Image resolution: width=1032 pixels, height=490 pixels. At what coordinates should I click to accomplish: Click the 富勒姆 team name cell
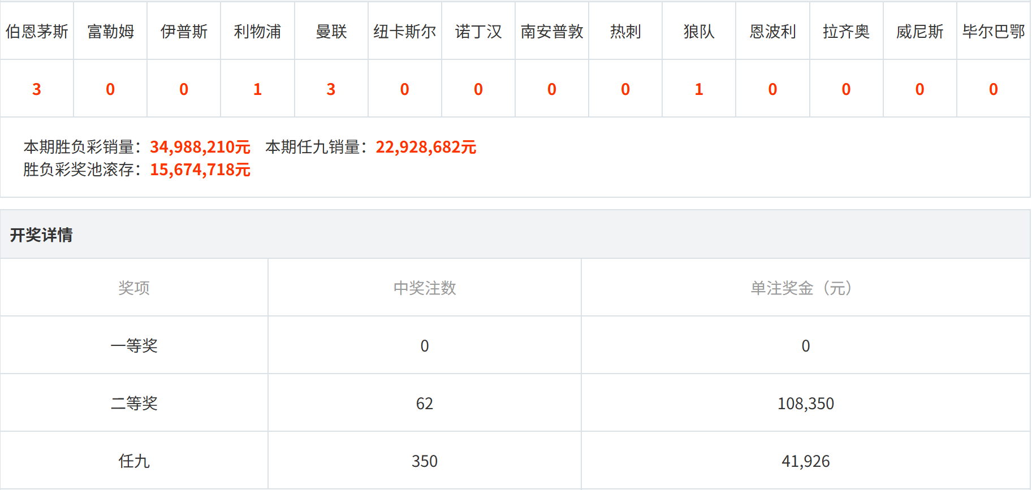[x=110, y=31]
